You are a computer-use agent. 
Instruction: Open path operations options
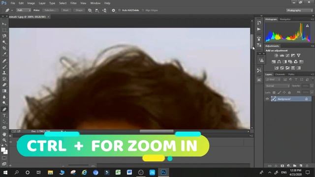coord(90,10)
